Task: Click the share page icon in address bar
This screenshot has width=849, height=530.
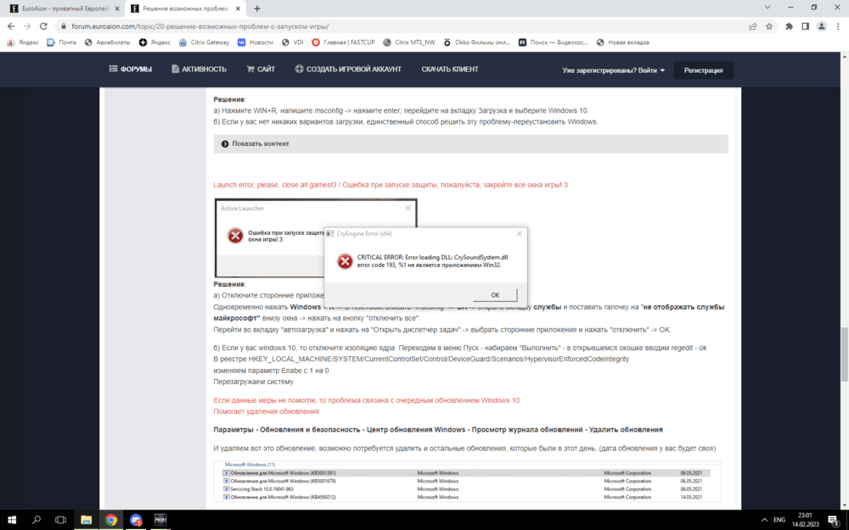Action: pyautogui.click(x=753, y=26)
